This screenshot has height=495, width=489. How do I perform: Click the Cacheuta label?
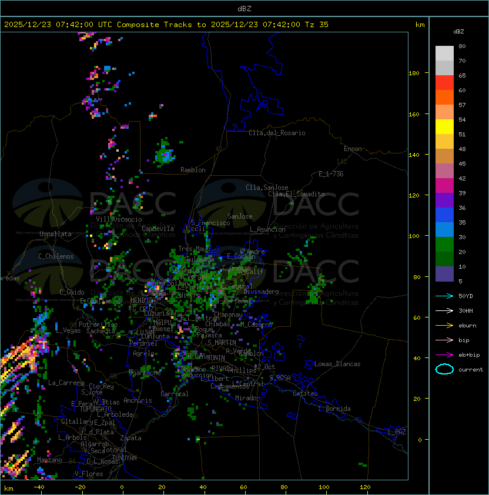click(x=101, y=331)
